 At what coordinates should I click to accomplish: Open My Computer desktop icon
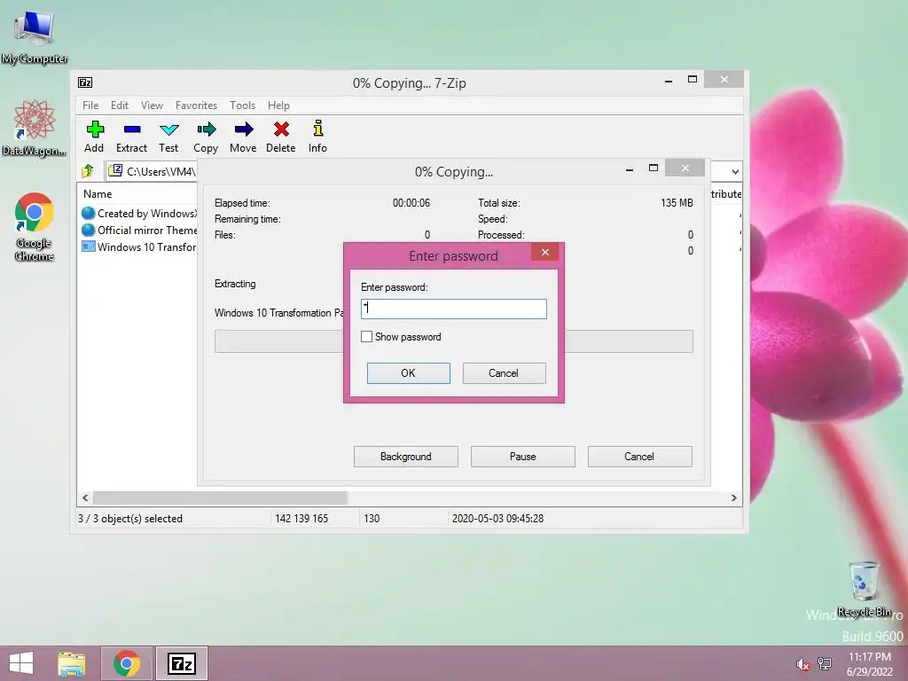[x=35, y=36]
